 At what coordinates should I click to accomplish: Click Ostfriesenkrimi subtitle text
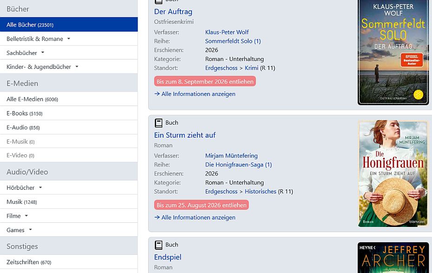click(x=174, y=21)
